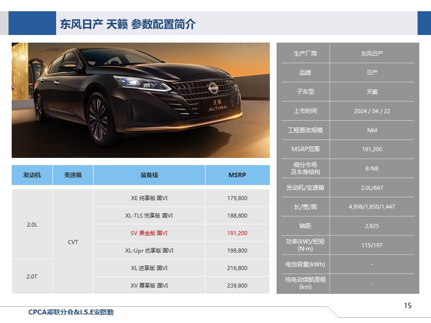Click the 上市时间 label
Screen dimensions: 431x323
click(305, 111)
